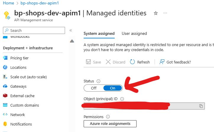Click the API Management service key icon
The height and width of the screenshot is (132, 214).
coord(7,15)
